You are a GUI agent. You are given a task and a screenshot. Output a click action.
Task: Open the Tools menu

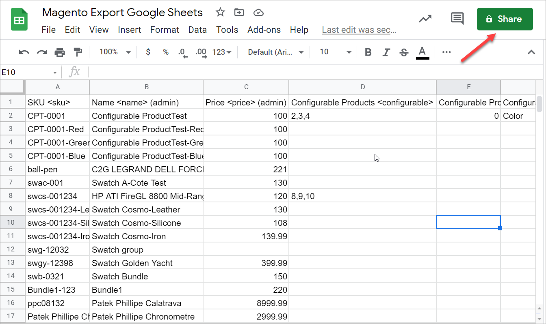pyautogui.click(x=227, y=30)
